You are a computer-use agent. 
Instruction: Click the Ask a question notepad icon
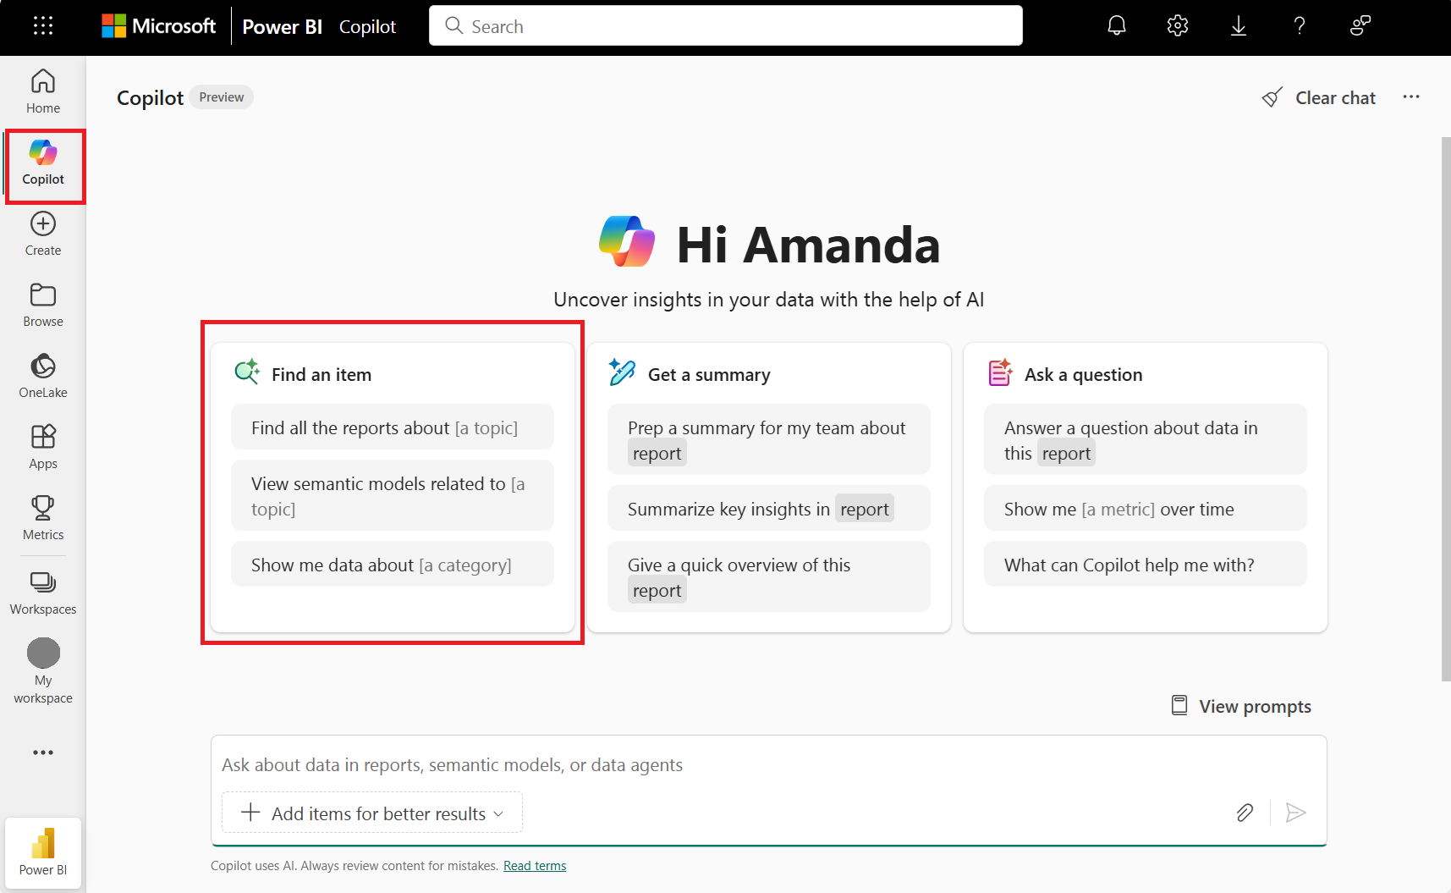1001,372
